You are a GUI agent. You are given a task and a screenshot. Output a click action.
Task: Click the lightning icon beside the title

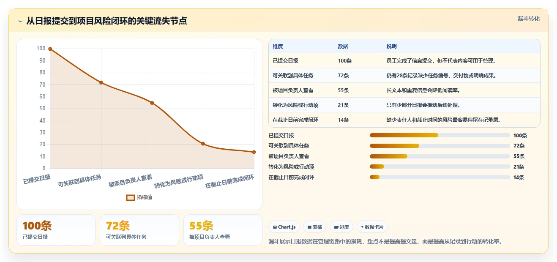pyautogui.click(x=20, y=21)
